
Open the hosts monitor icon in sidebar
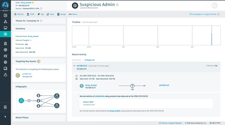pos(5,28)
